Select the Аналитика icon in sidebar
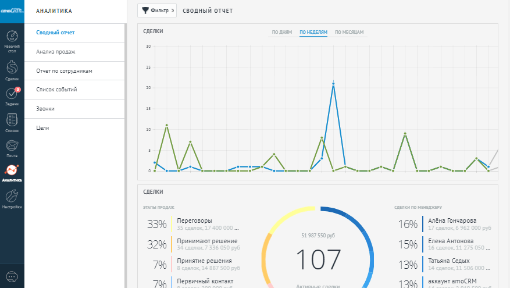The width and height of the screenshot is (510, 288). click(x=12, y=173)
